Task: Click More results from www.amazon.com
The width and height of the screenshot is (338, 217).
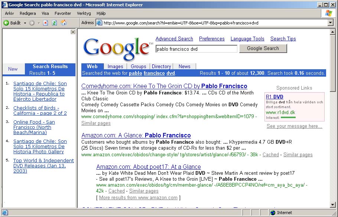Action: [x=138, y=198]
